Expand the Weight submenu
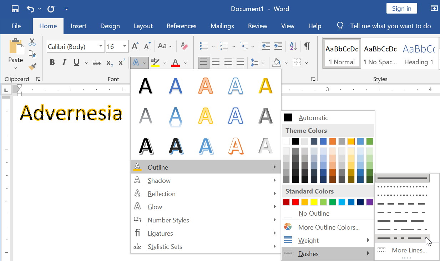This screenshot has height=261, width=440. [x=328, y=241]
